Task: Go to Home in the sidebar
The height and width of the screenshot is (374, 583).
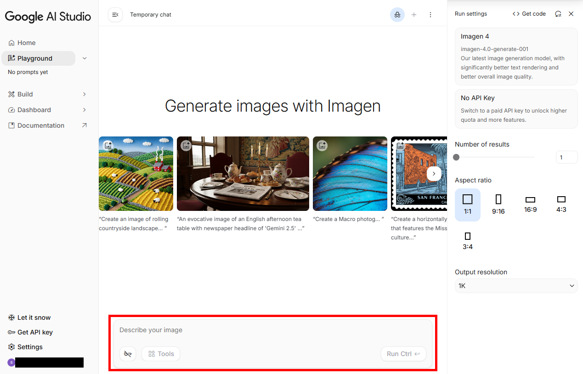Action: (x=26, y=43)
